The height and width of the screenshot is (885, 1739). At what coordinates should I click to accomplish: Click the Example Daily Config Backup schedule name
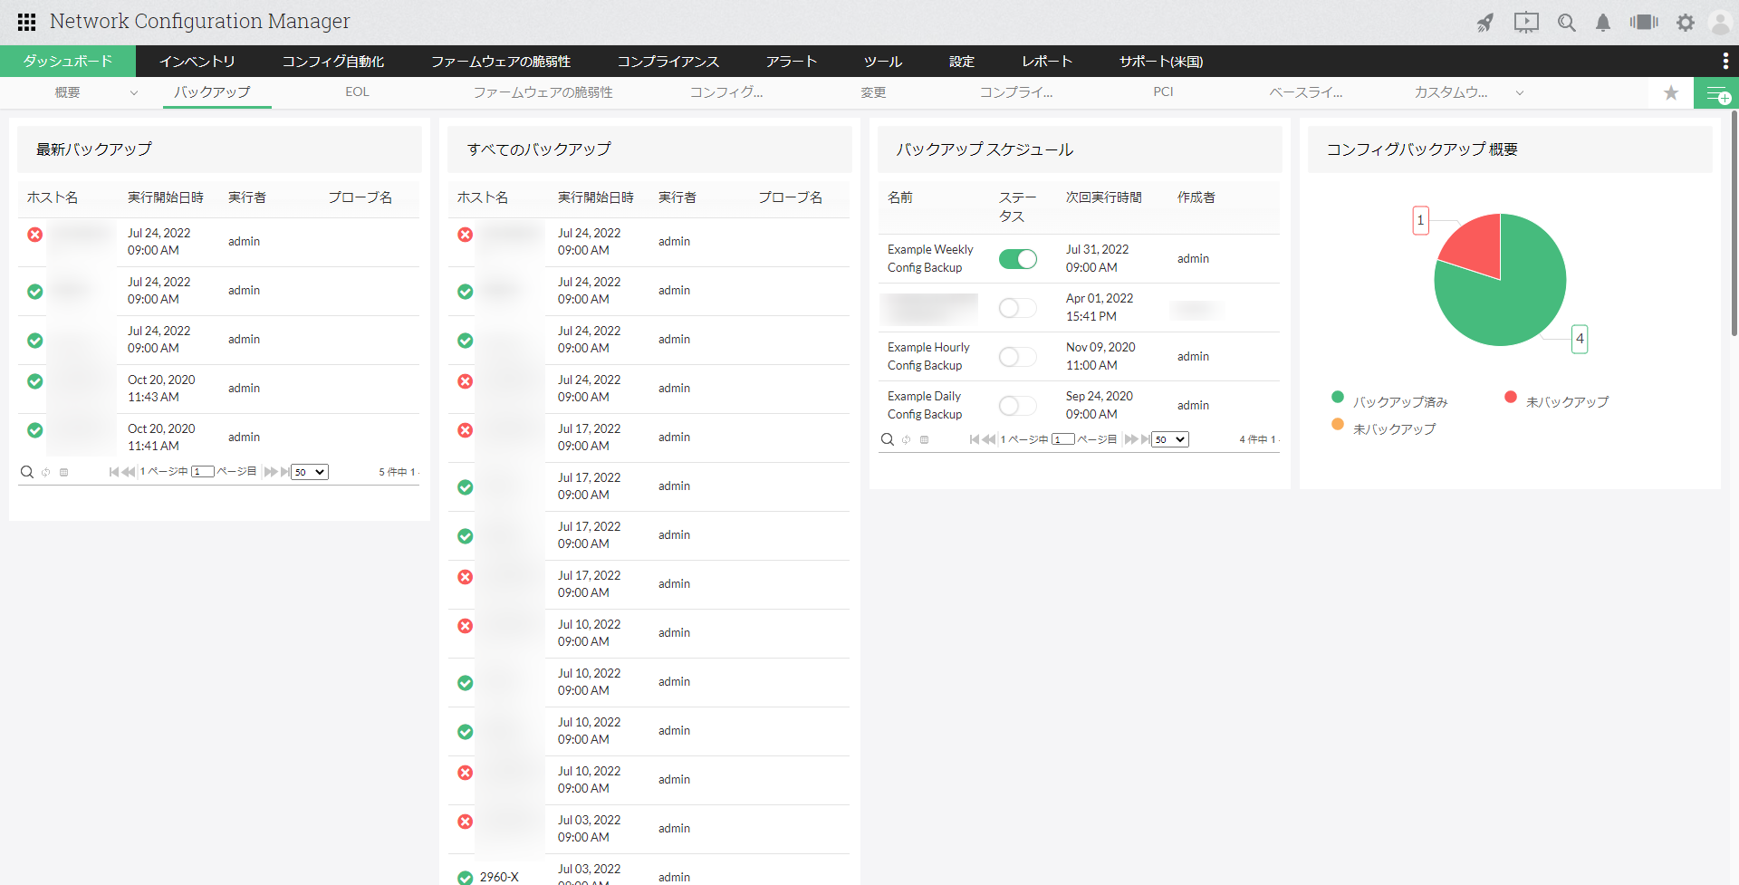click(925, 406)
